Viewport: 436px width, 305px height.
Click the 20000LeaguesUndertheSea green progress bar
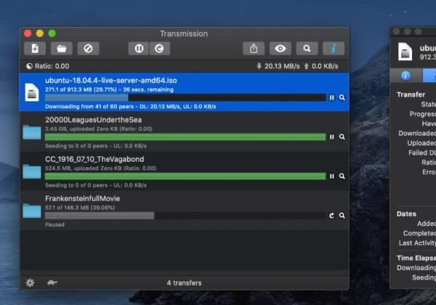tap(185, 137)
